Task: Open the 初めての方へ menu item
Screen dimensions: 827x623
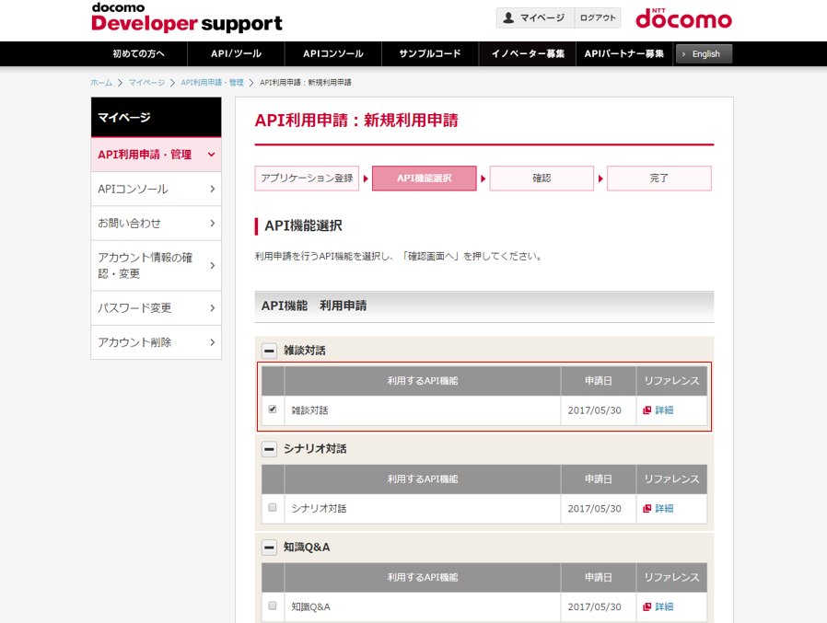Action: [x=139, y=53]
